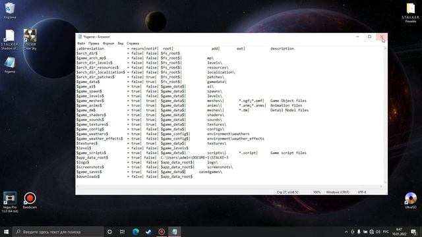This screenshot has width=422, height=237.
Task: Open the Файл menu in Notepad
Action: [81, 43]
